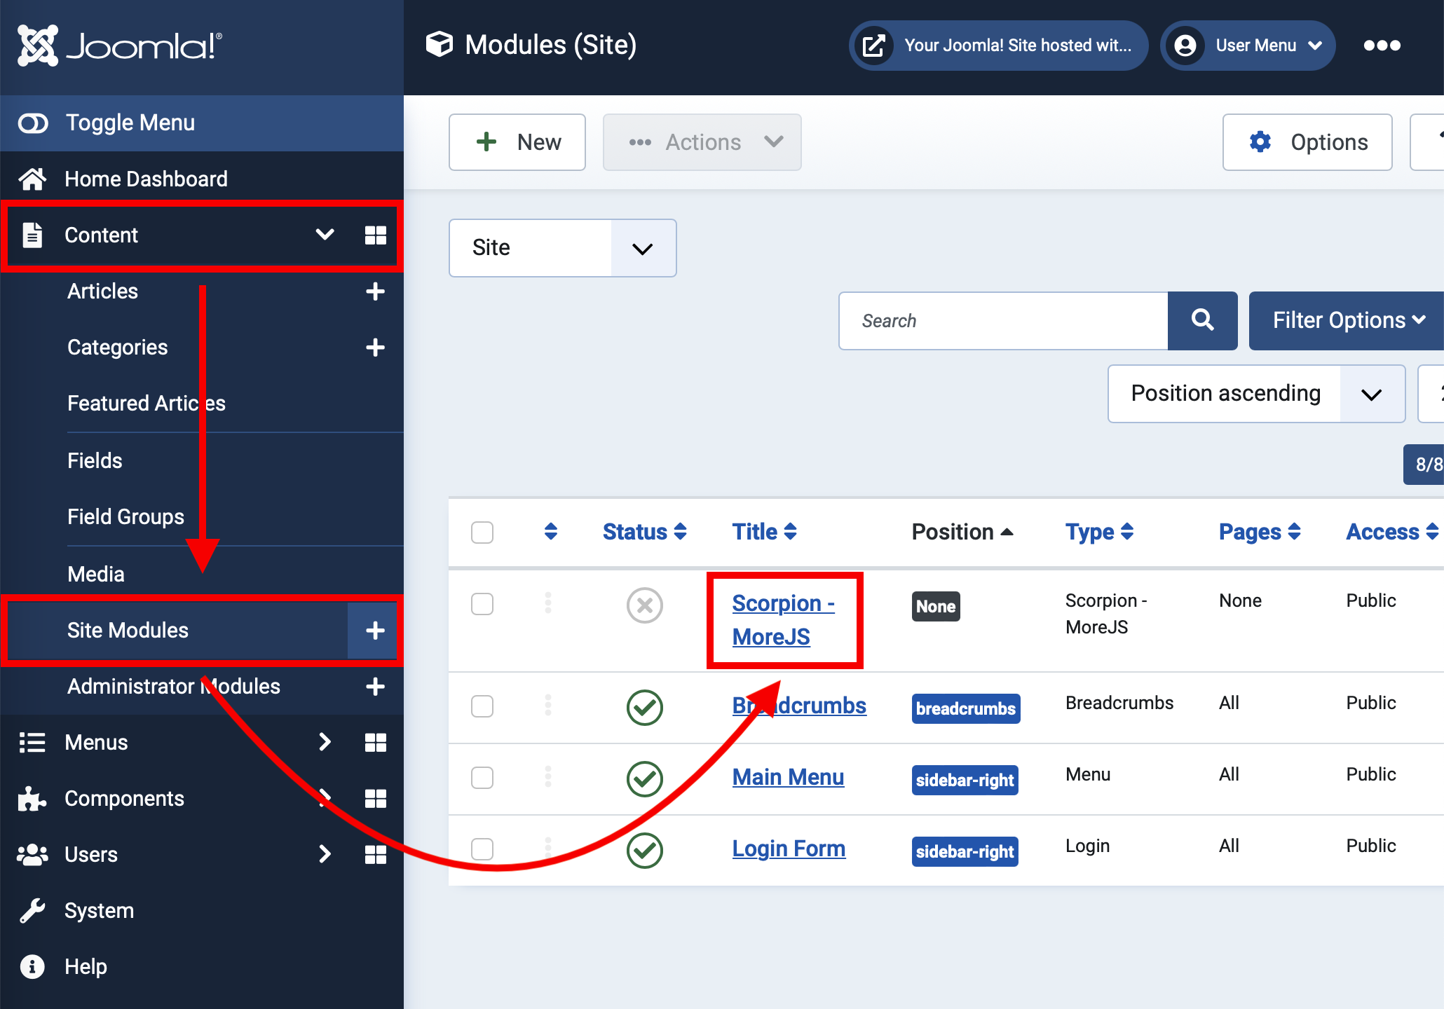Click into the Search input field
This screenshot has width=1444, height=1009.
[1003, 321]
